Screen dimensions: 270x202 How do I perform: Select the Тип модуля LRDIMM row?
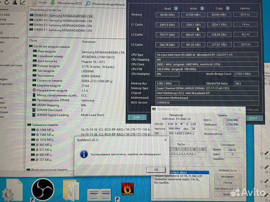(x=63, y=71)
